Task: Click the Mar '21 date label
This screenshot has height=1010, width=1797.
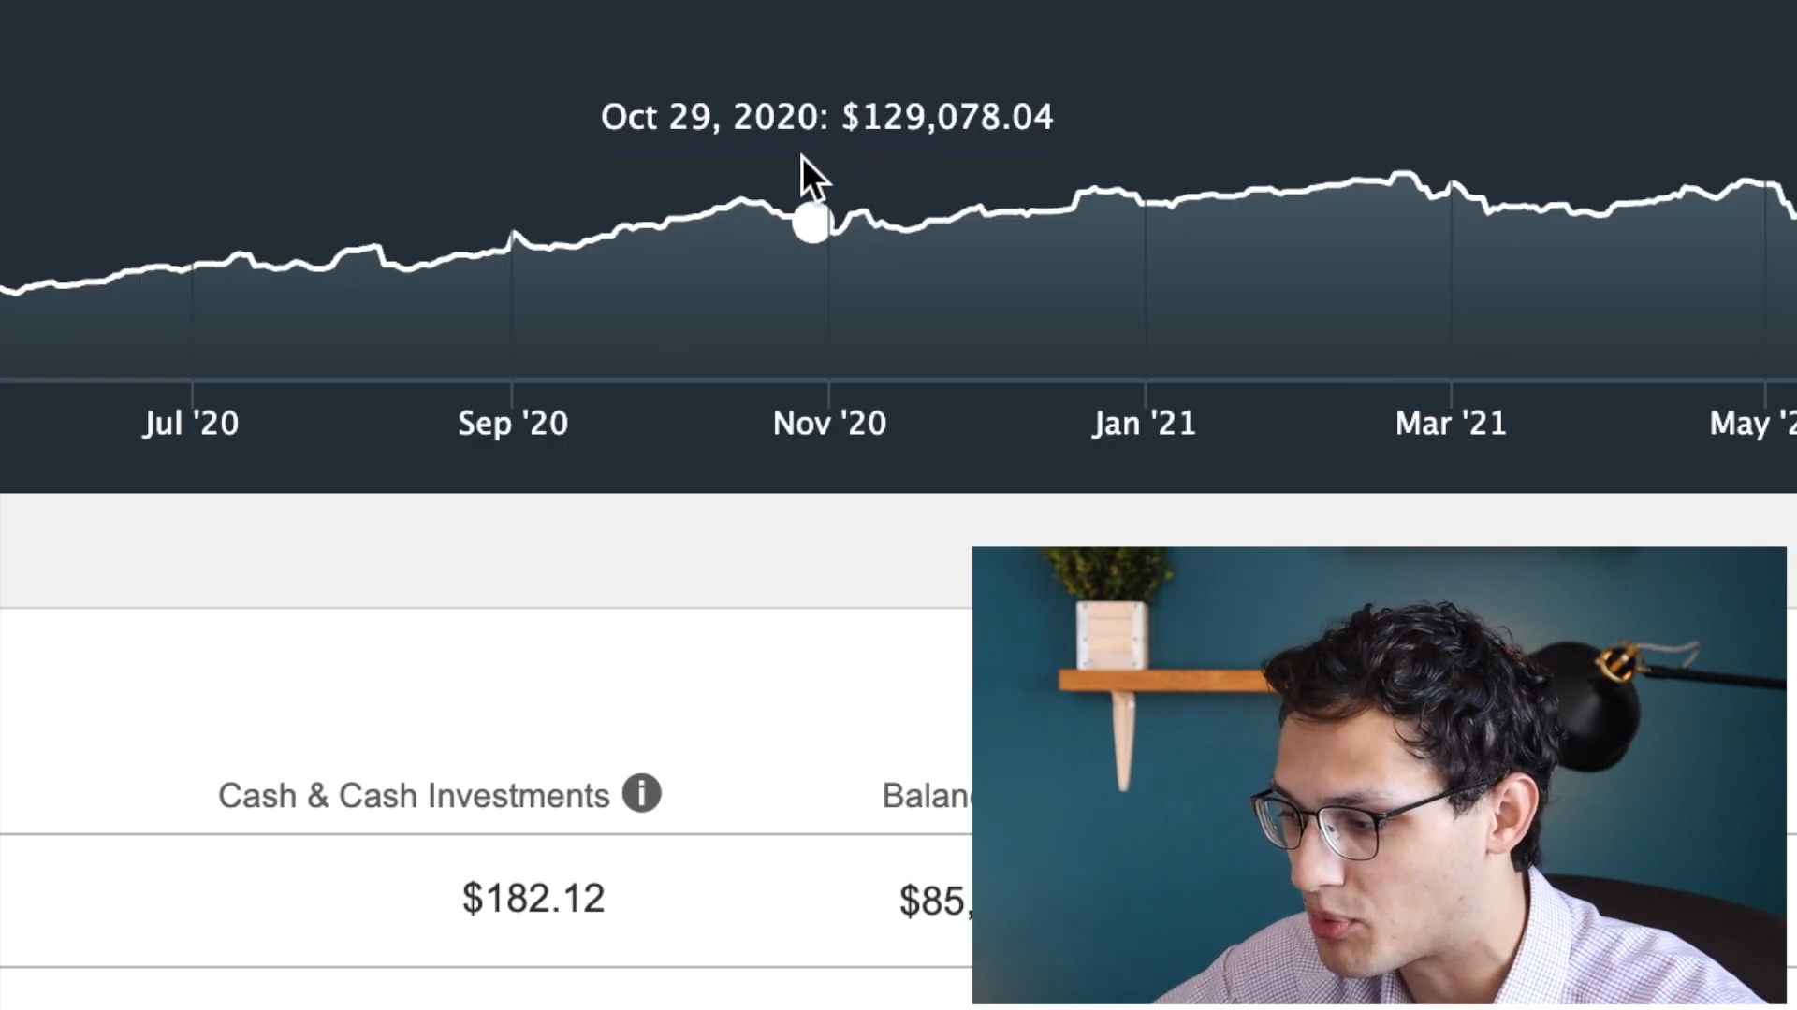Action: point(1451,423)
